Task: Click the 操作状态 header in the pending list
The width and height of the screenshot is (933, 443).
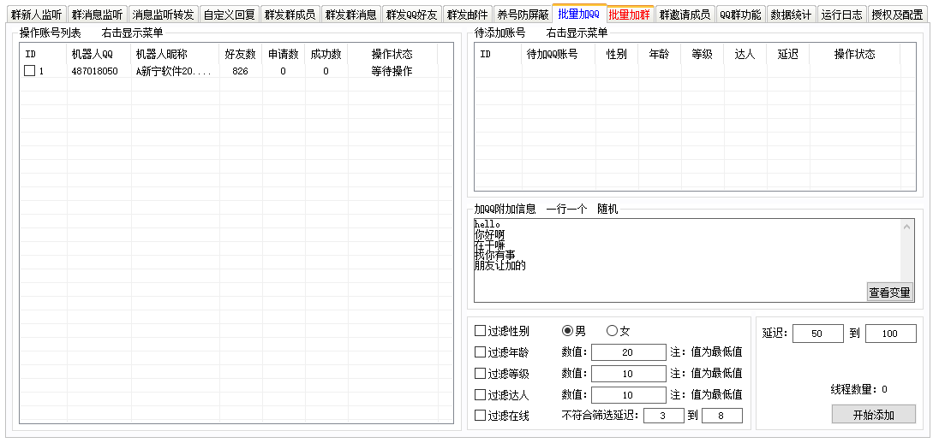Action: [x=855, y=55]
